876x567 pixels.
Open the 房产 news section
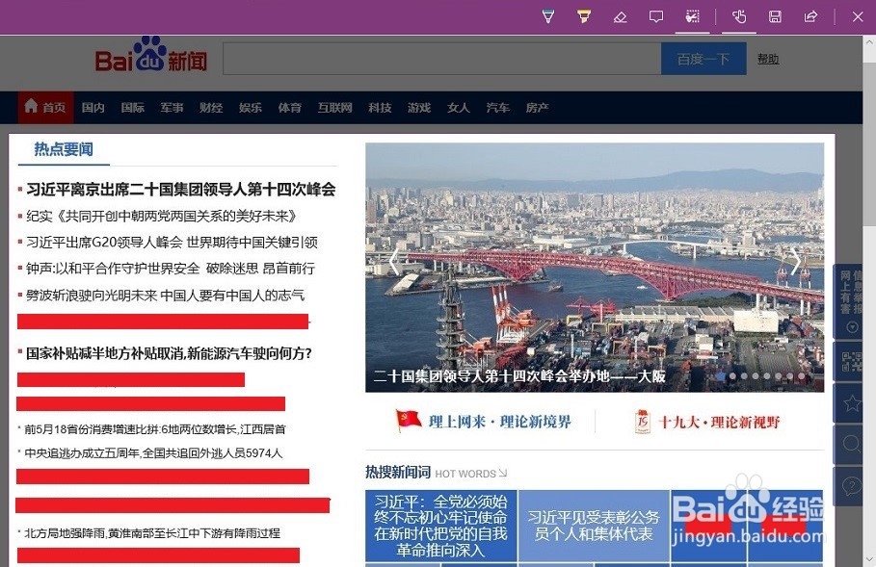[x=537, y=107]
